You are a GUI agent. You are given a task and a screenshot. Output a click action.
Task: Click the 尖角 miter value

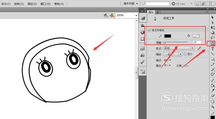(186, 66)
